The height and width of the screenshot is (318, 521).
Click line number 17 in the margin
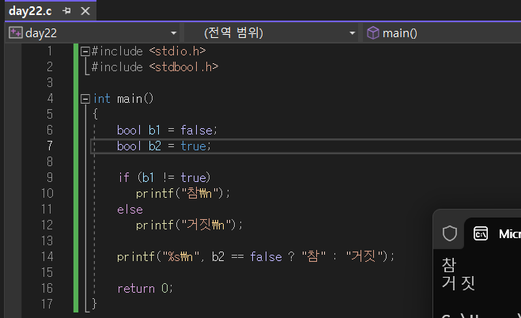pos(47,304)
